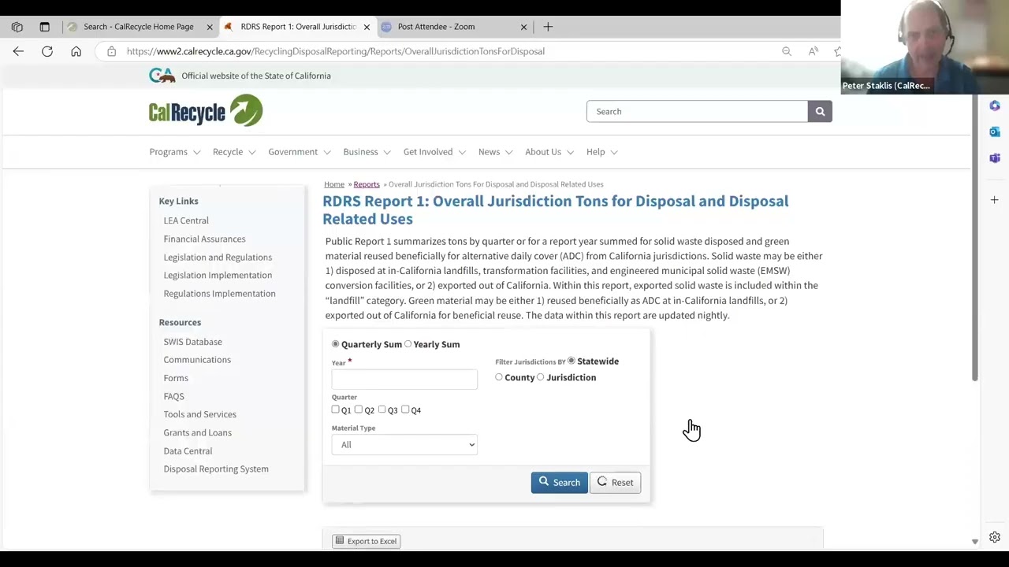Expand the Get Involved menu
The width and height of the screenshot is (1009, 567).
[x=435, y=152]
